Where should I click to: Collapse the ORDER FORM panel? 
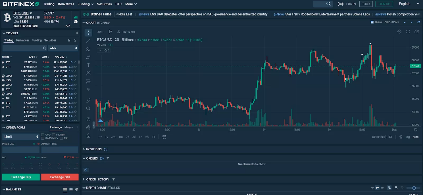click(x=4, y=128)
